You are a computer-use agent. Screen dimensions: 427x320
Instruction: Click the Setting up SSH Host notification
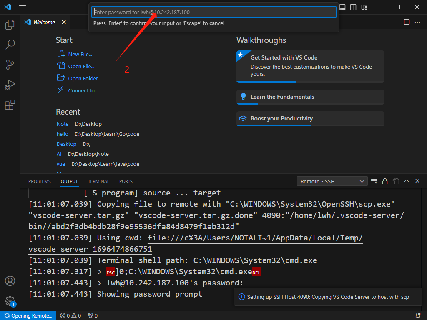[x=328, y=297]
